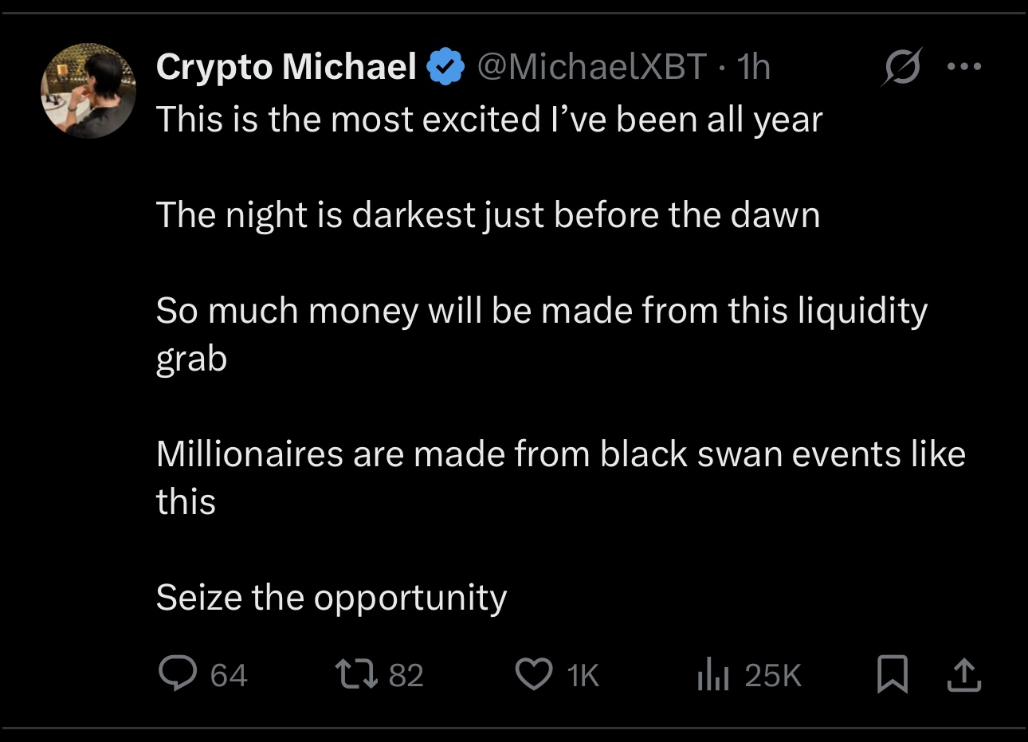The height and width of the screenshot is (742, 1028).
Task: Open Crypto Michael's profile picture
Action: pos(88,91)
